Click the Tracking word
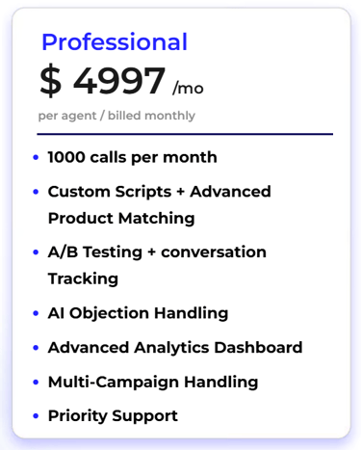Image resolution: width=361 pixels, height=450 pixels. 83,278
